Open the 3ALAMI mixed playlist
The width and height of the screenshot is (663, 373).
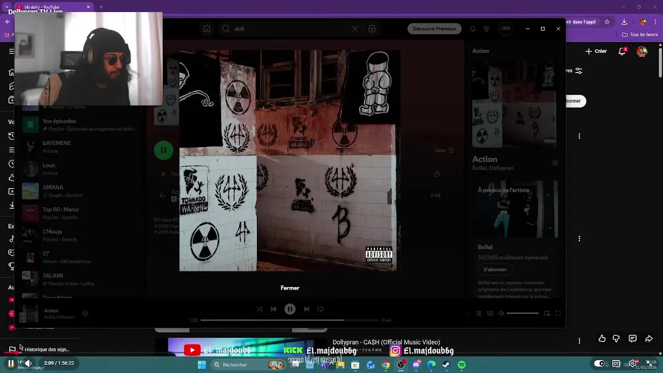point(80,279)
